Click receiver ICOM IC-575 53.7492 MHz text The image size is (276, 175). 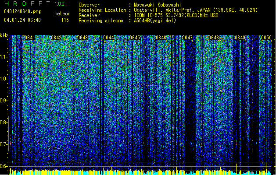tap(176, 15)
